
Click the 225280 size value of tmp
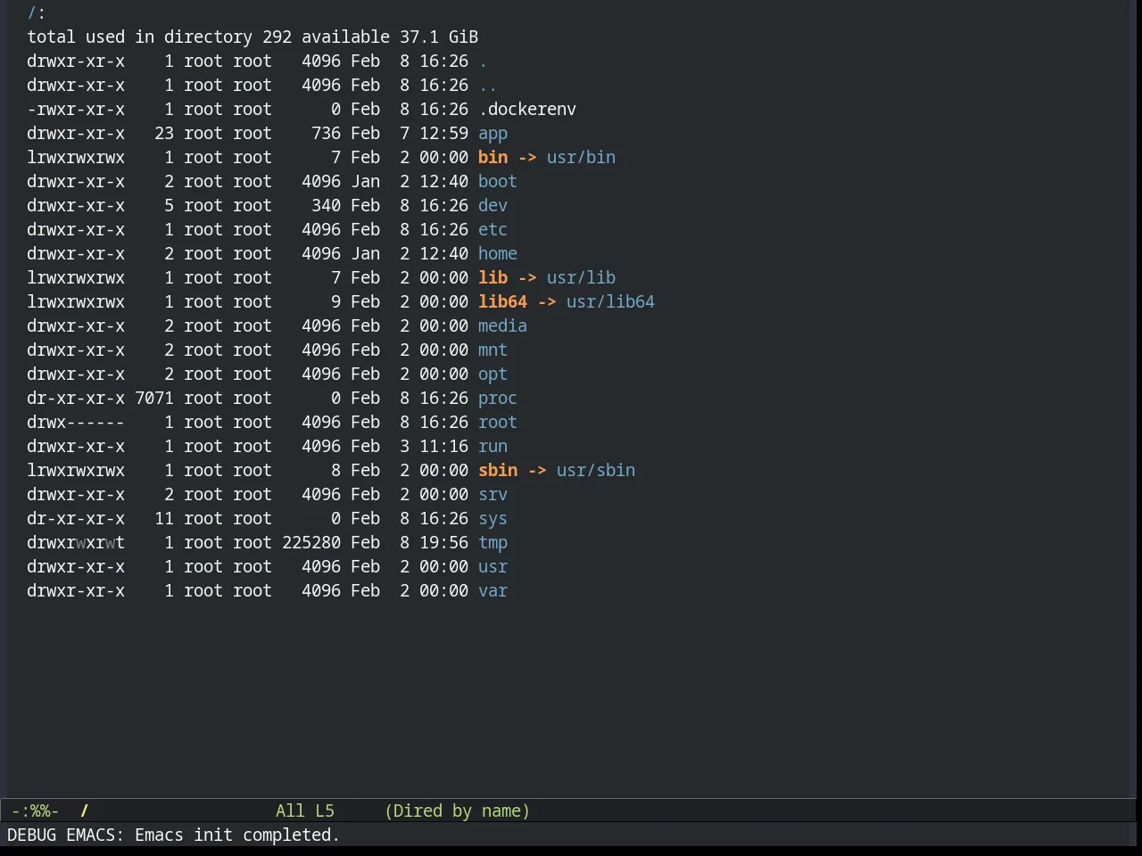point(311,543)
